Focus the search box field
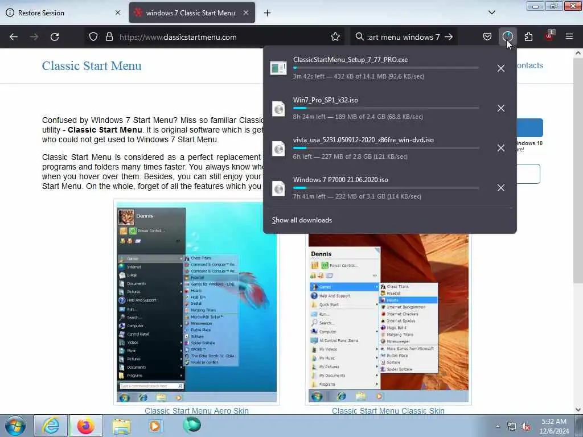The width and height of the screenshot is (583, 437). 404,37
